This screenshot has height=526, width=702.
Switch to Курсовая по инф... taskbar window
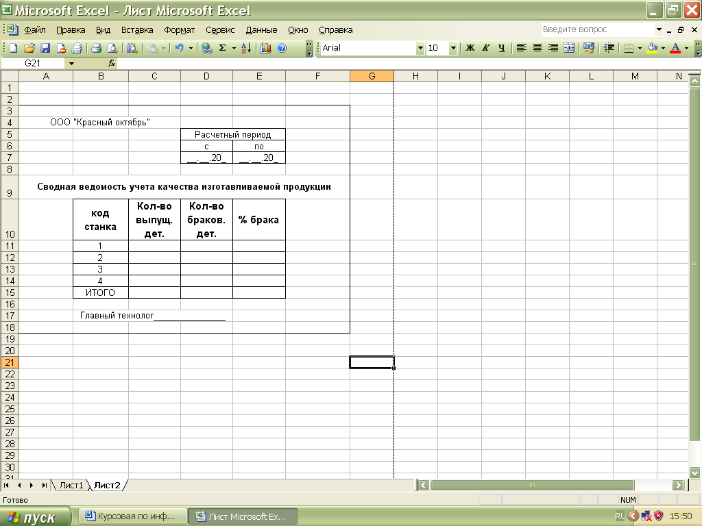pos(132,516)
